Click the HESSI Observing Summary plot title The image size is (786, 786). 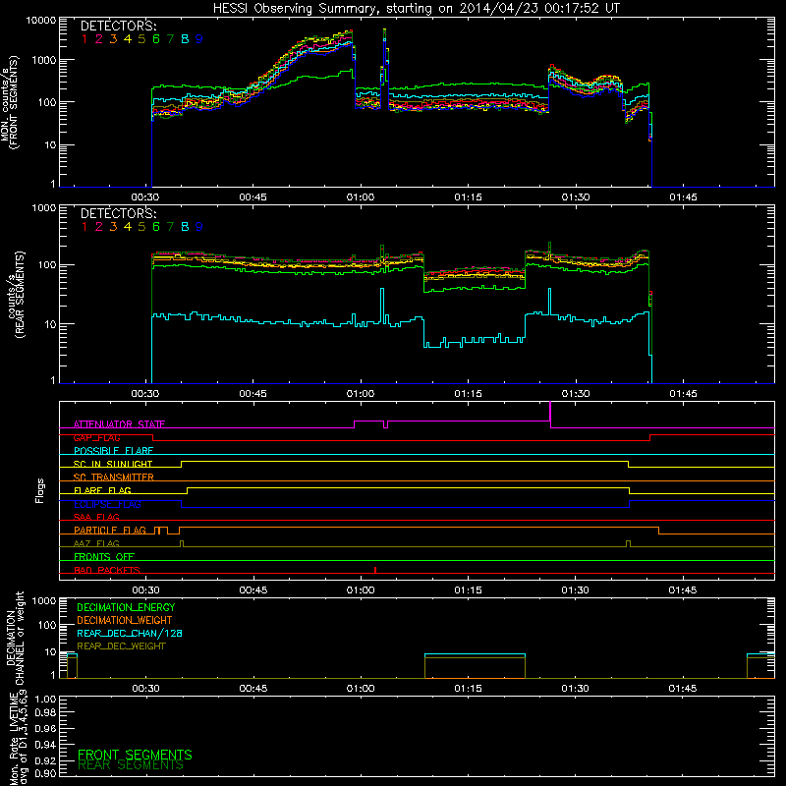coord(417,9)
